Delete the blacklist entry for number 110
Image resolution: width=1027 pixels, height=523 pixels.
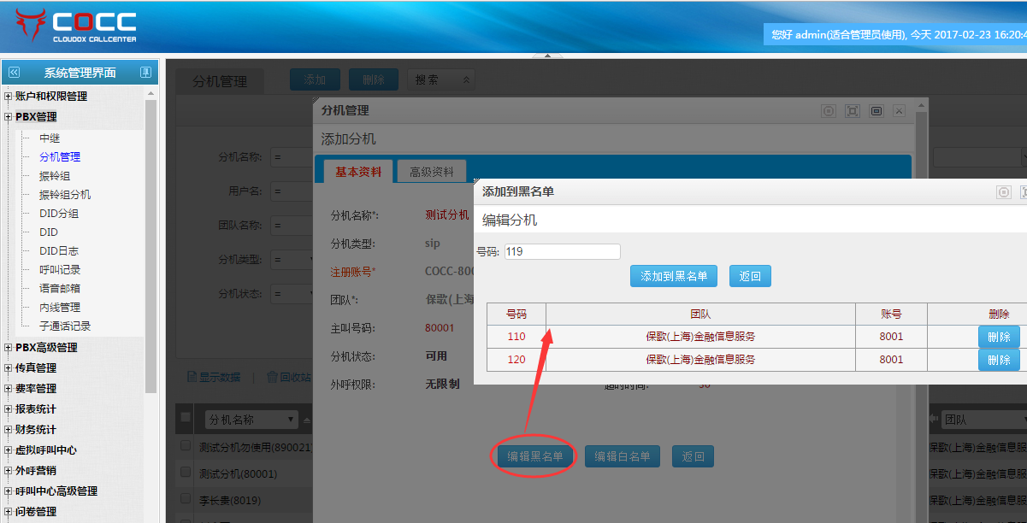coord(998,337)
